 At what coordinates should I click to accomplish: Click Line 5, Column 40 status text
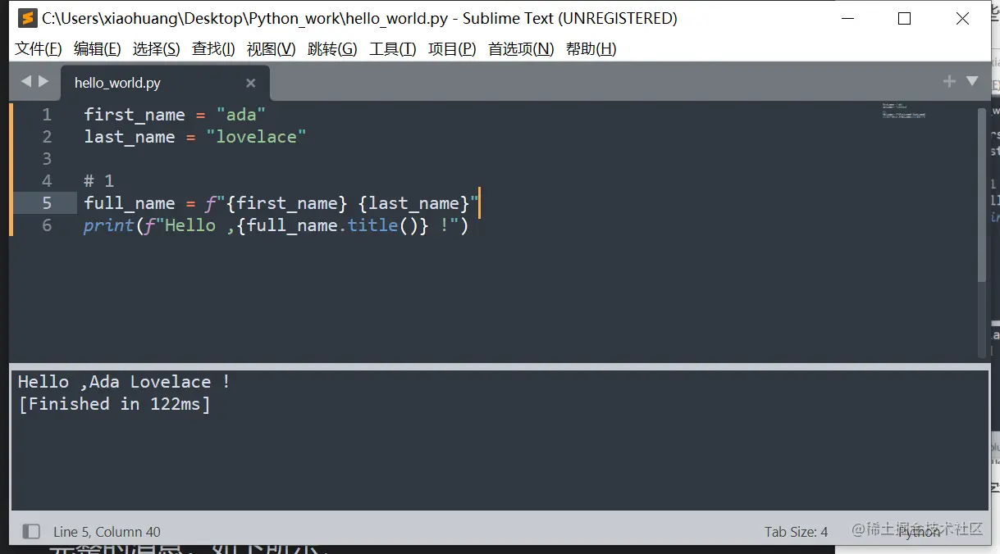(107, 532)
